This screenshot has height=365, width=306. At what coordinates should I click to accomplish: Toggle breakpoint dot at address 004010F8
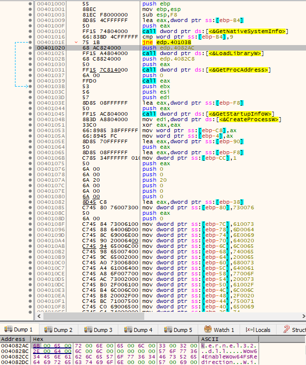30,306
